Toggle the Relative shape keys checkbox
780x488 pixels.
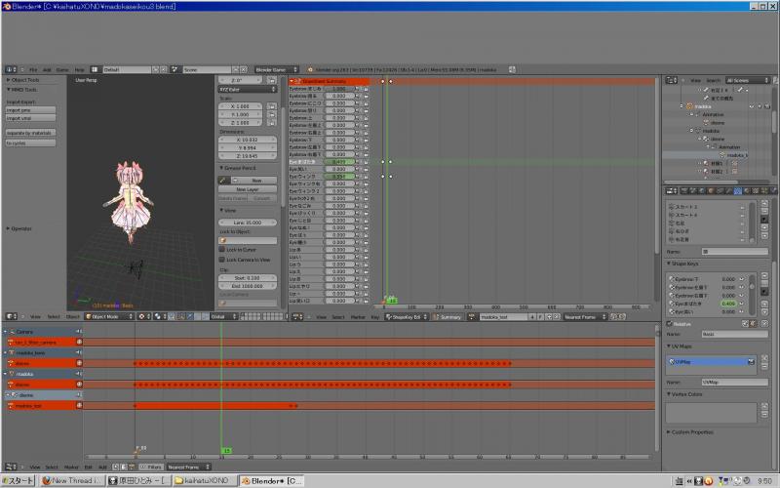[x=670, y=323]
